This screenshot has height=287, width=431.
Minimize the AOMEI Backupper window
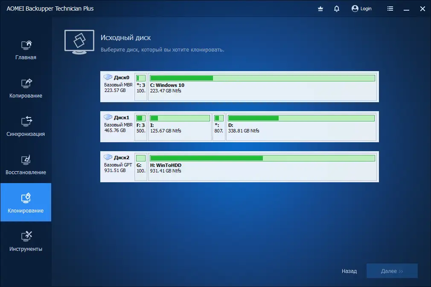coord(406,9)
